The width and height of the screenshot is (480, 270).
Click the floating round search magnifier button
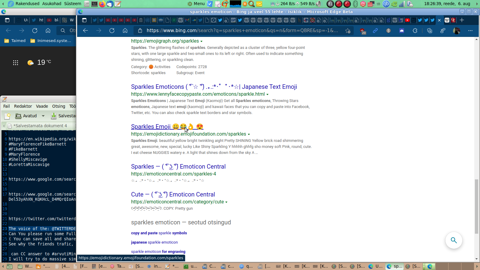(454, 240)
